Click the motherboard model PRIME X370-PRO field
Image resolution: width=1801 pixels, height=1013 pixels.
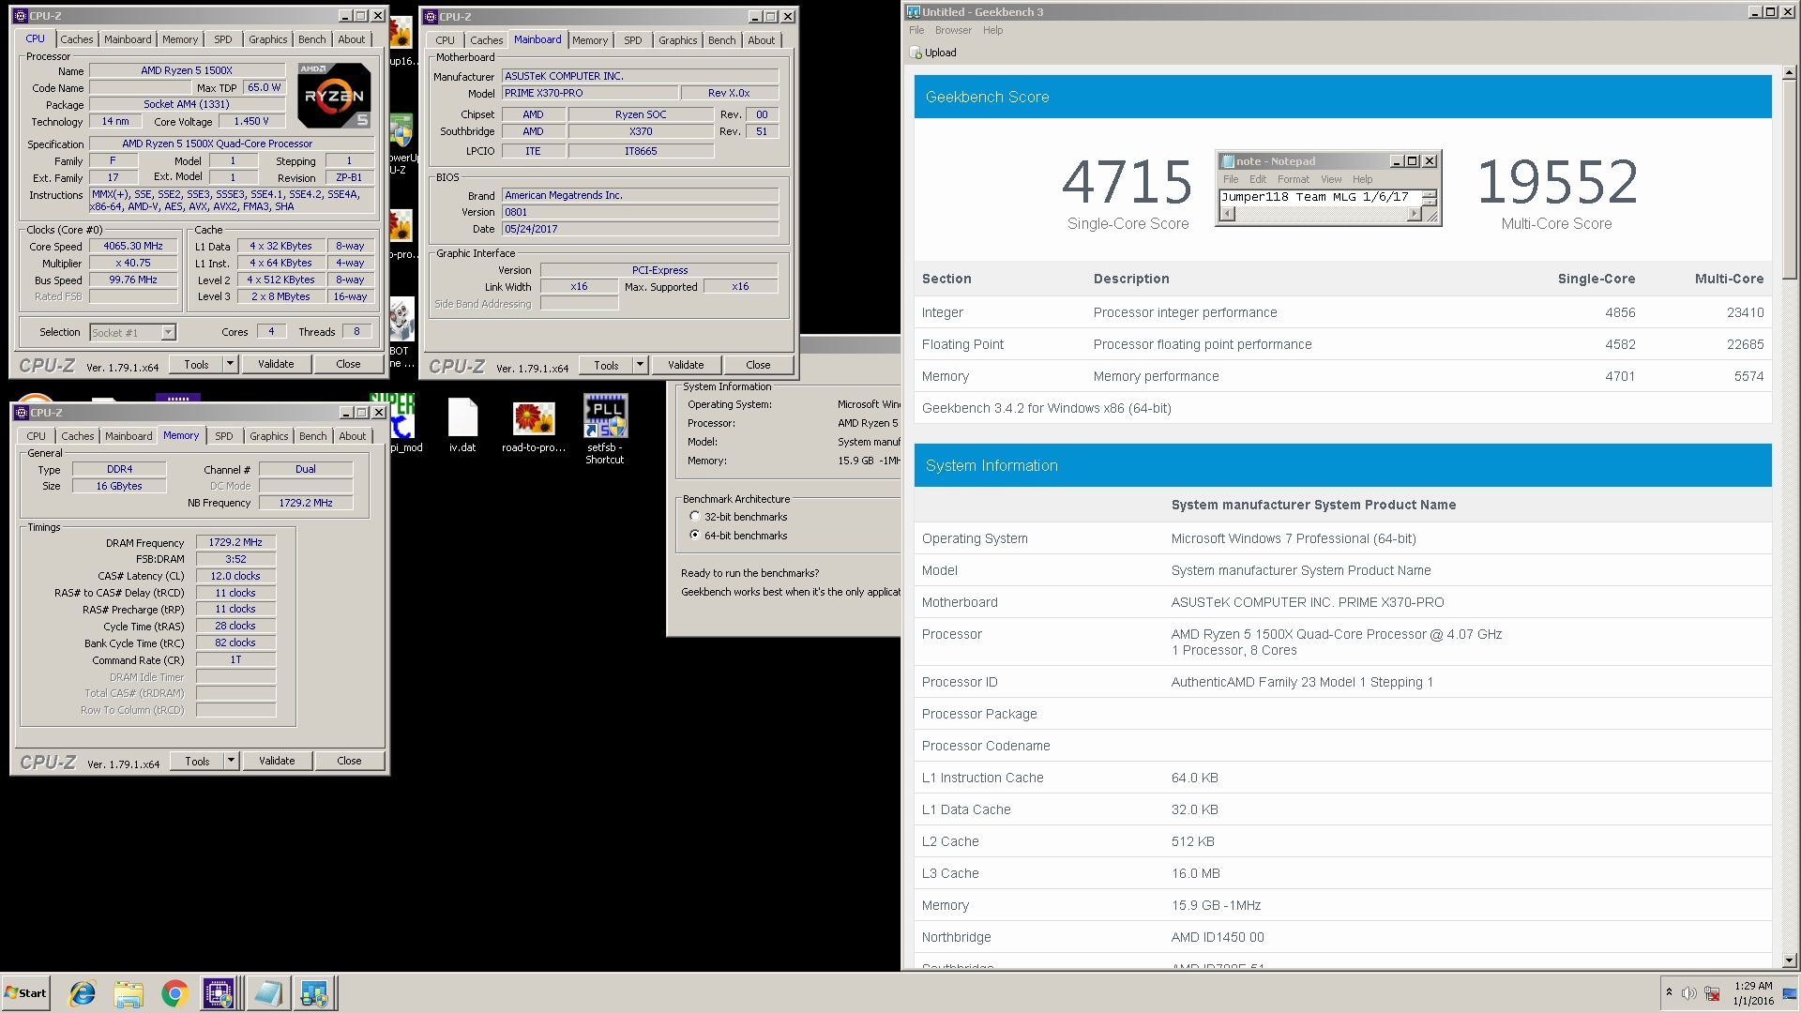(x=590, y=93)
